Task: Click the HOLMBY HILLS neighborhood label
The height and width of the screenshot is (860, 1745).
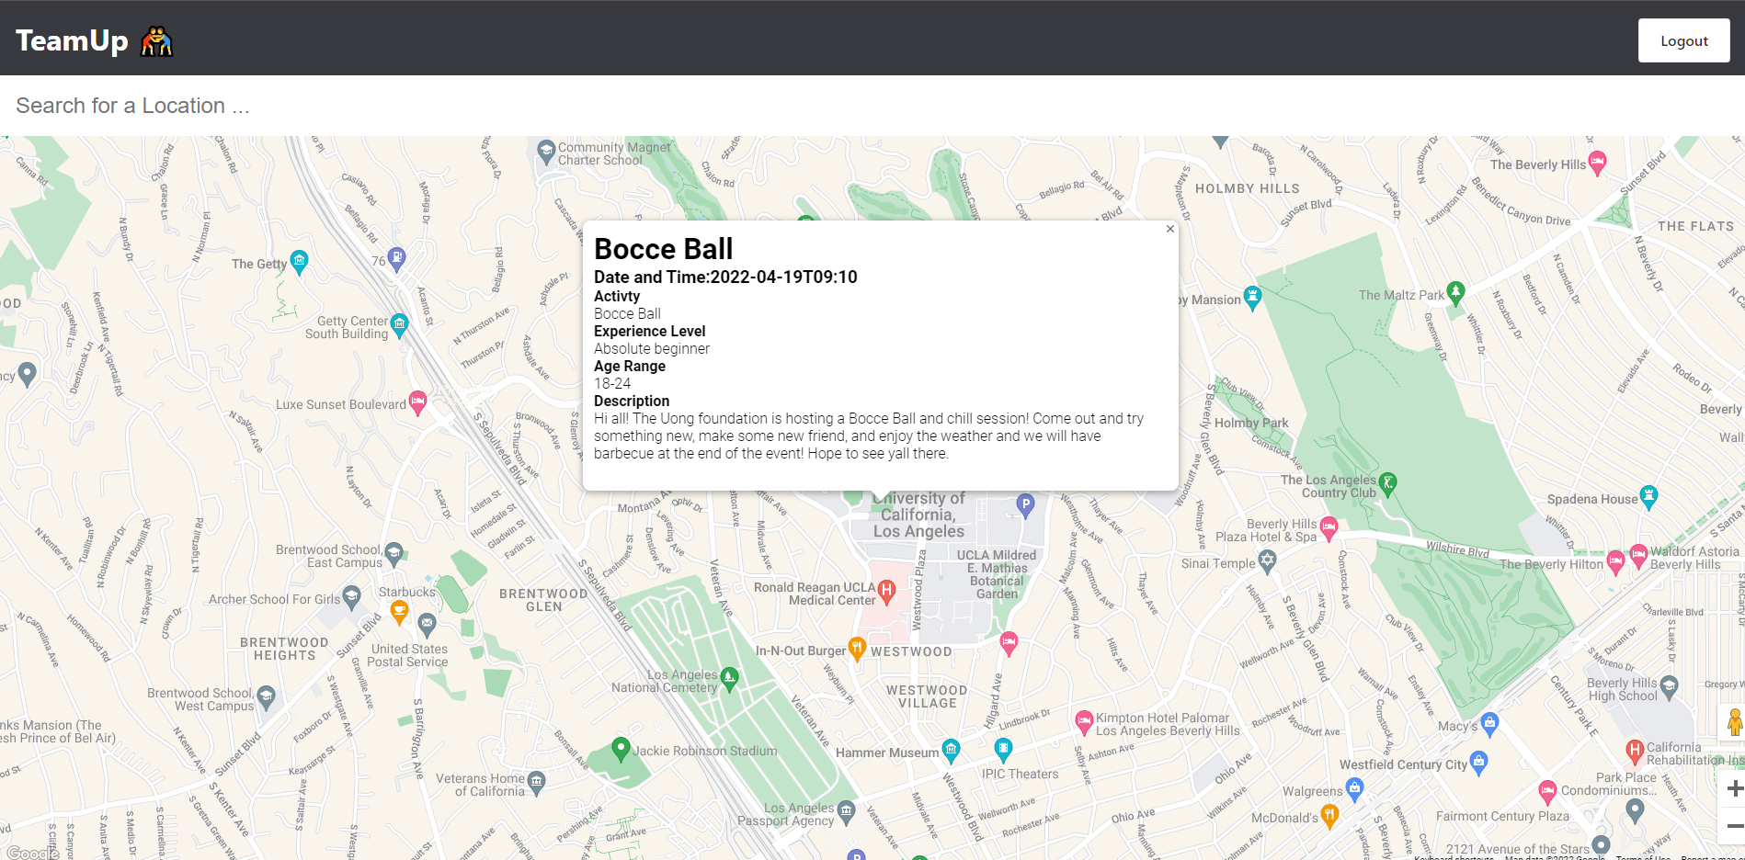Action: point(1248,188)
